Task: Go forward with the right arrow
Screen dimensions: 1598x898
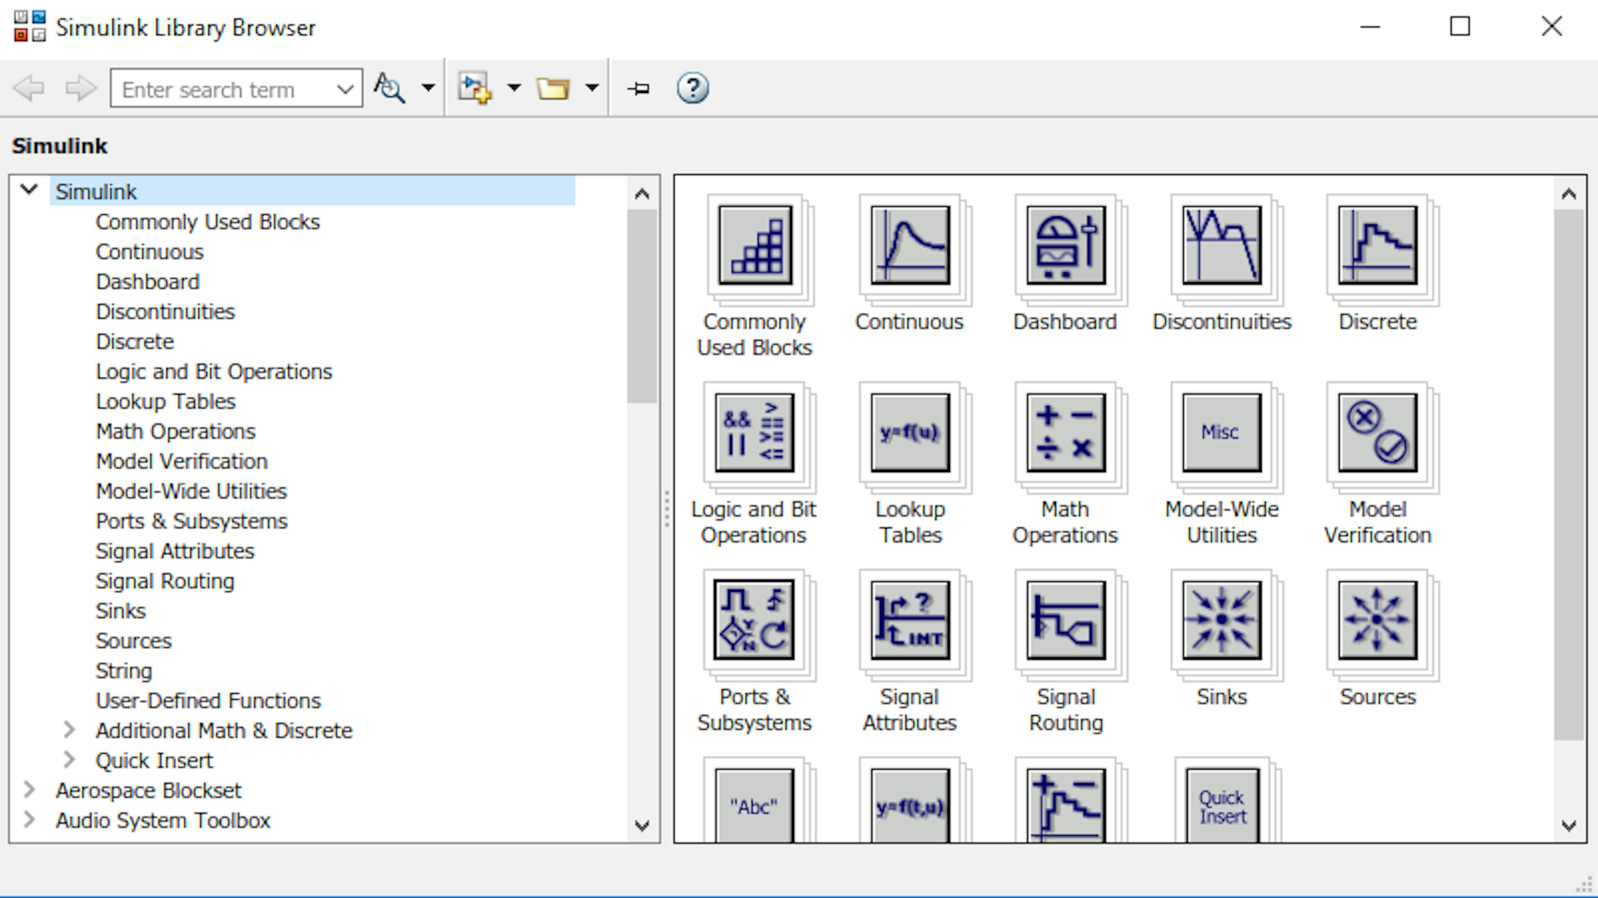Action: point(81,88)
